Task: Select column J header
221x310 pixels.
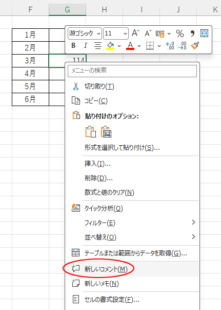Action: (x=178, y=9)
